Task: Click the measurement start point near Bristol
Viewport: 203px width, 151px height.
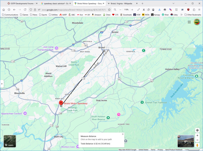Action: 104,51
